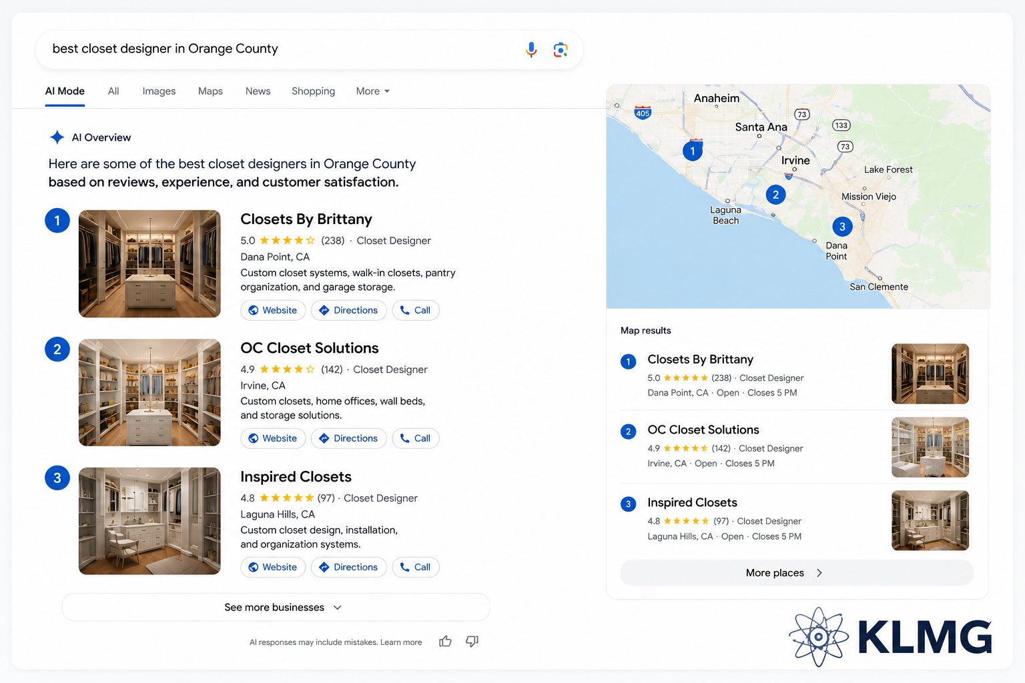Open the News tab
This screenshot has width=1025, height=683.
[258, 91]
